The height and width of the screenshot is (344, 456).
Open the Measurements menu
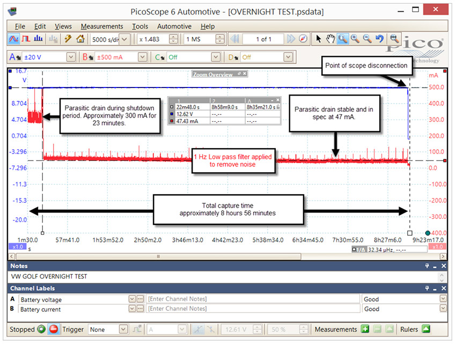pos(102,26)
